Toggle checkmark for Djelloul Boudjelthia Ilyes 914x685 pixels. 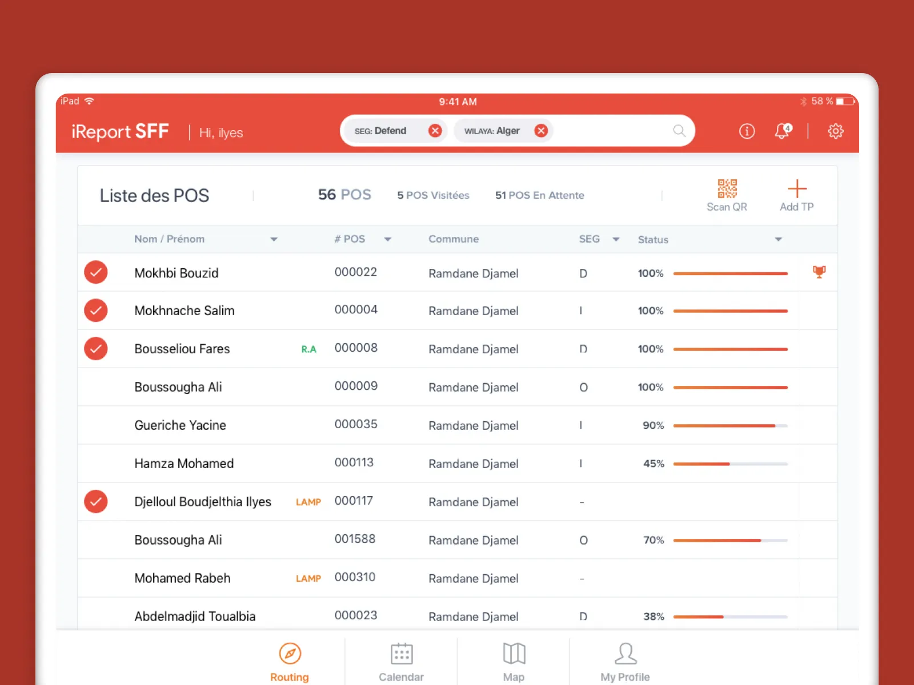tap(96, 502)
